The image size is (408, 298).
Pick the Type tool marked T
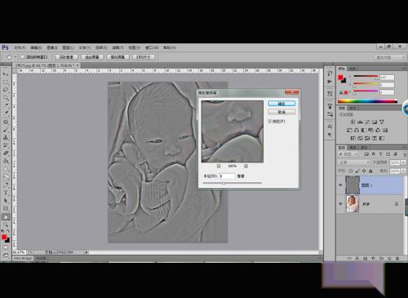(x=6, y=193)
